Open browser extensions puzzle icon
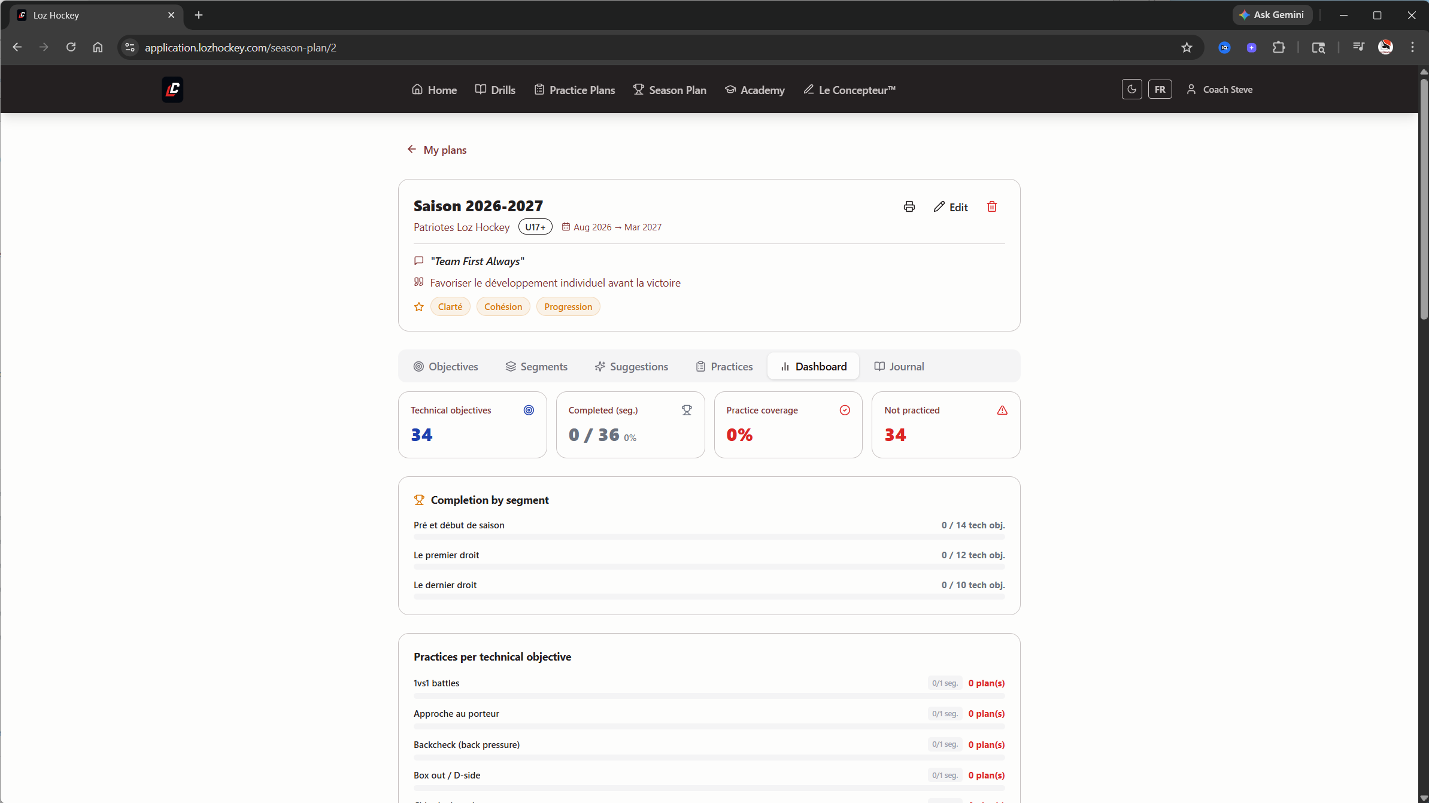Viewport: 1429px width, 803px height. coord(1279,47)
